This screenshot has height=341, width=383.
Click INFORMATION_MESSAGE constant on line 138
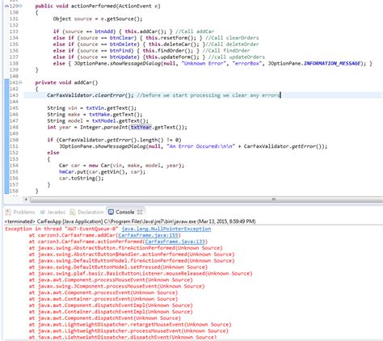(x=332, y=63)
